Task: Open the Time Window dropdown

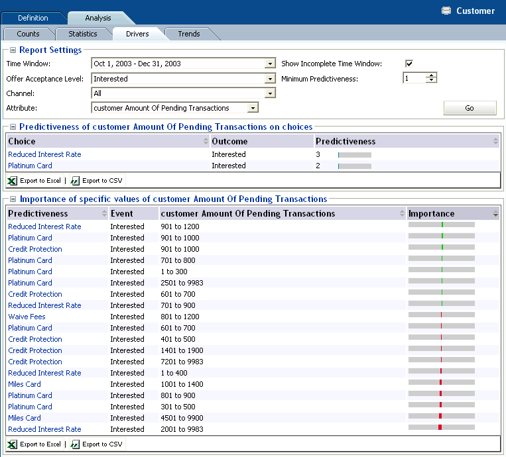Action: (269, 64)
